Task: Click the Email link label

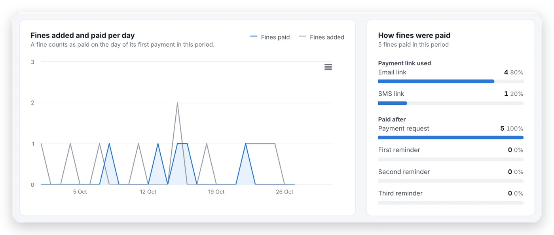Action: click(392, 72)
